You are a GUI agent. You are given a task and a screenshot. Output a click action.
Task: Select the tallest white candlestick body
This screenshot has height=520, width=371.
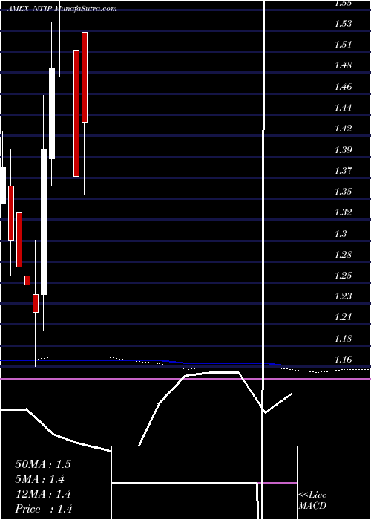[44, 222]
